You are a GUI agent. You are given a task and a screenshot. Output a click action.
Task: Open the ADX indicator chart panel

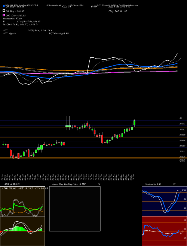(22, 201)
